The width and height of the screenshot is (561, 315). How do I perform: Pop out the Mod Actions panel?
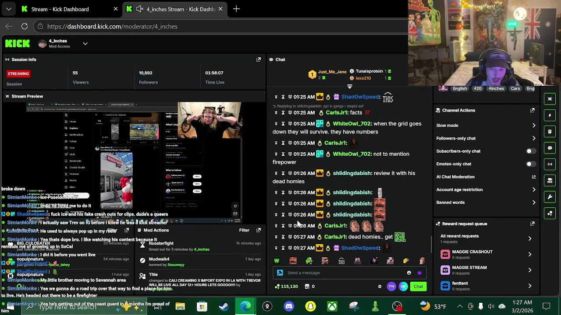pyautogui.click(x=259, y=230)
